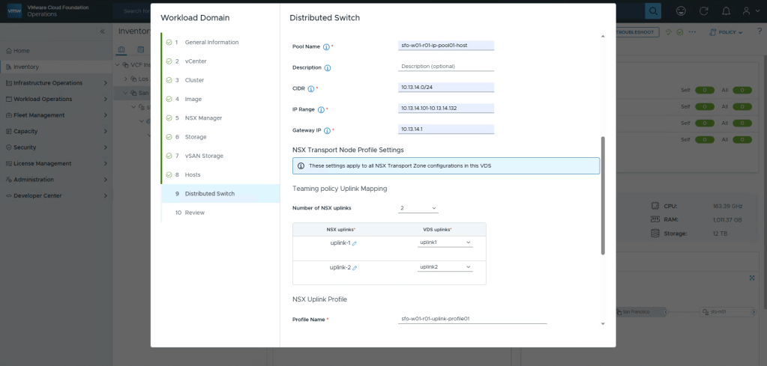The image size is (767, 366).
Task: Click the info icon next to IP Range
Action: point(322,109)
